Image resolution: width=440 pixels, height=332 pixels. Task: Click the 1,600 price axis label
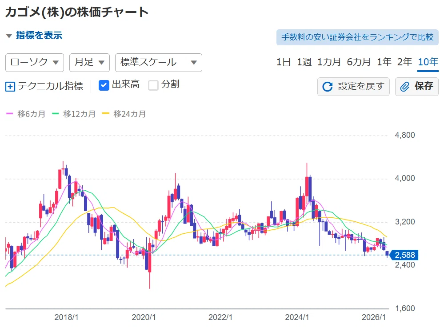pos(405,308)
